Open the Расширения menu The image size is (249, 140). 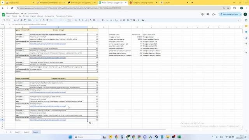coord(60,16)
